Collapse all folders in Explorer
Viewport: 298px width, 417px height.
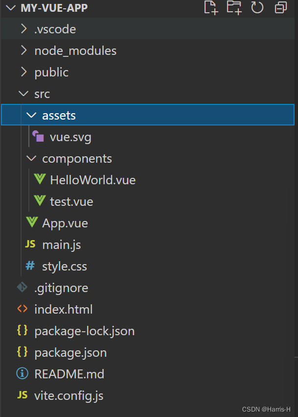point(281,7)
